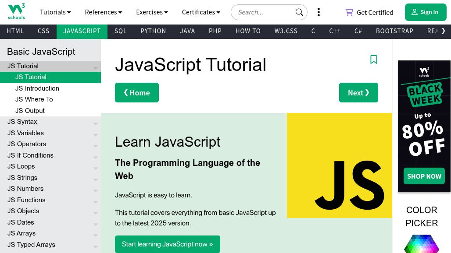Click the large yellow JS logo image
451x253 pixels.
point(340,165)
